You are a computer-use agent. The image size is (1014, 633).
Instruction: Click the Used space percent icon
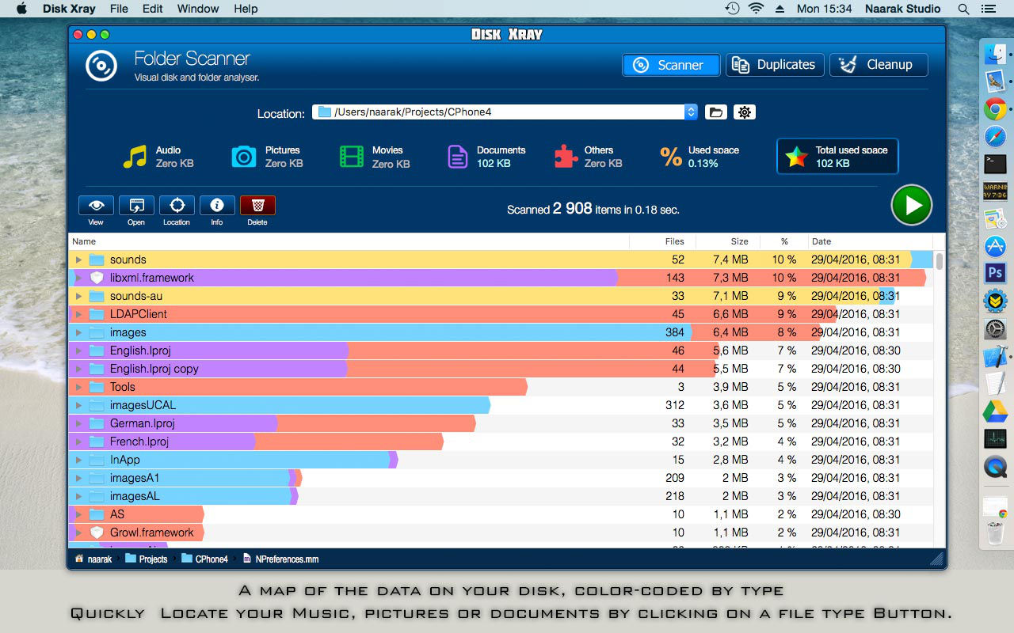click(x=671, y=157)
